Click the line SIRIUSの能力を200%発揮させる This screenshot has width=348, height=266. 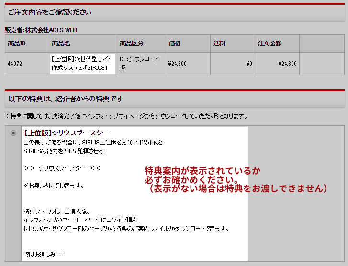tap(65, 151)
